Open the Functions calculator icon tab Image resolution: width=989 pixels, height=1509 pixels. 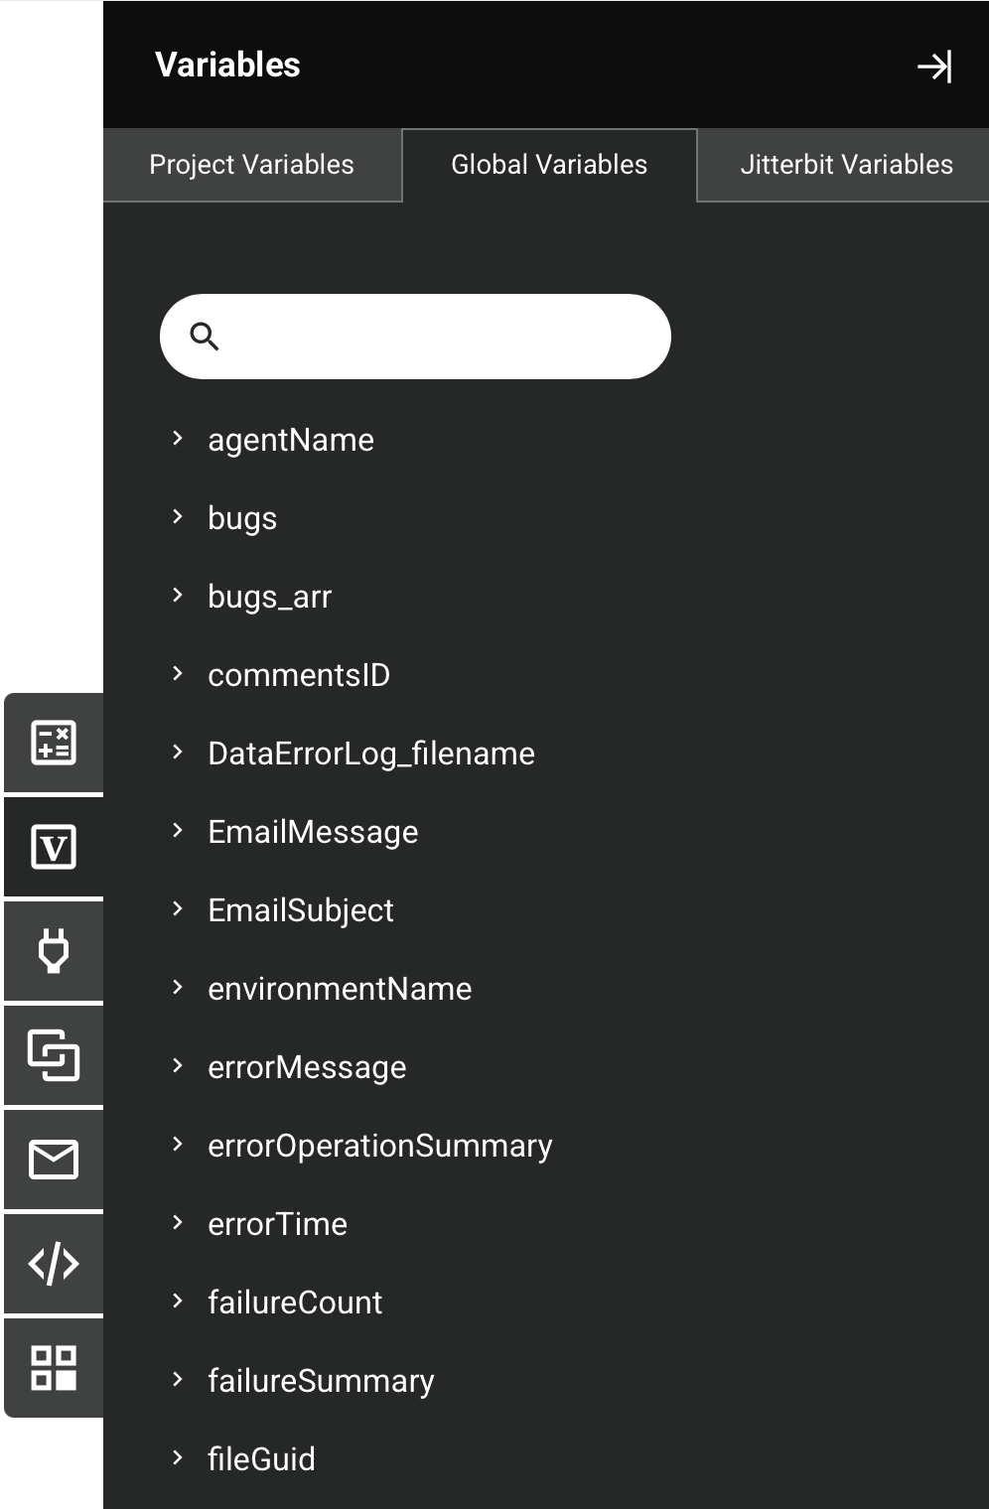point(54,743)
